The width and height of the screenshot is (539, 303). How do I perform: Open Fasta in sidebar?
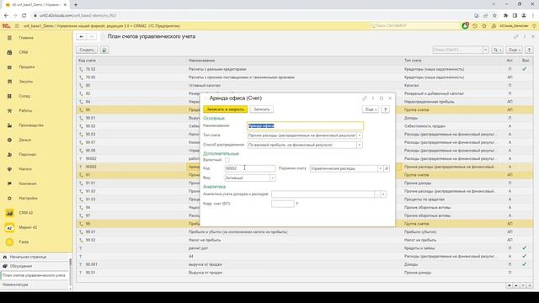tap(24, 242)
